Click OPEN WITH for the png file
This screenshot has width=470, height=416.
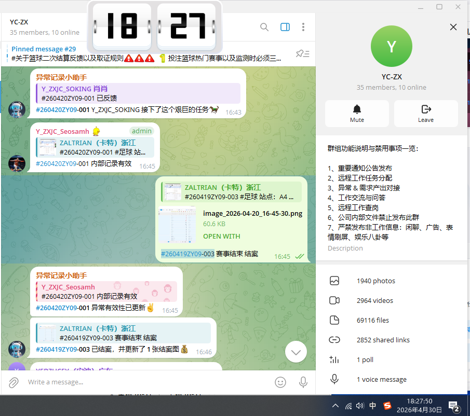click(x=222, y=237)
